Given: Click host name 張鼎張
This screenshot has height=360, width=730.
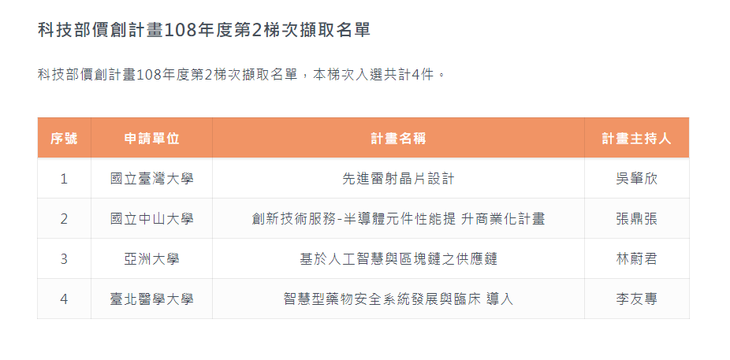Looking at the screenshot, I should click(637, 219).
